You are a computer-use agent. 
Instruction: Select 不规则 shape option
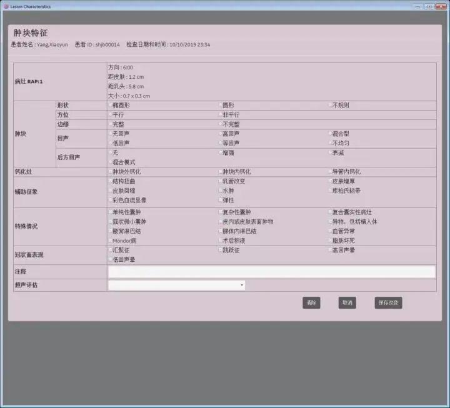[x=331, y=106]
